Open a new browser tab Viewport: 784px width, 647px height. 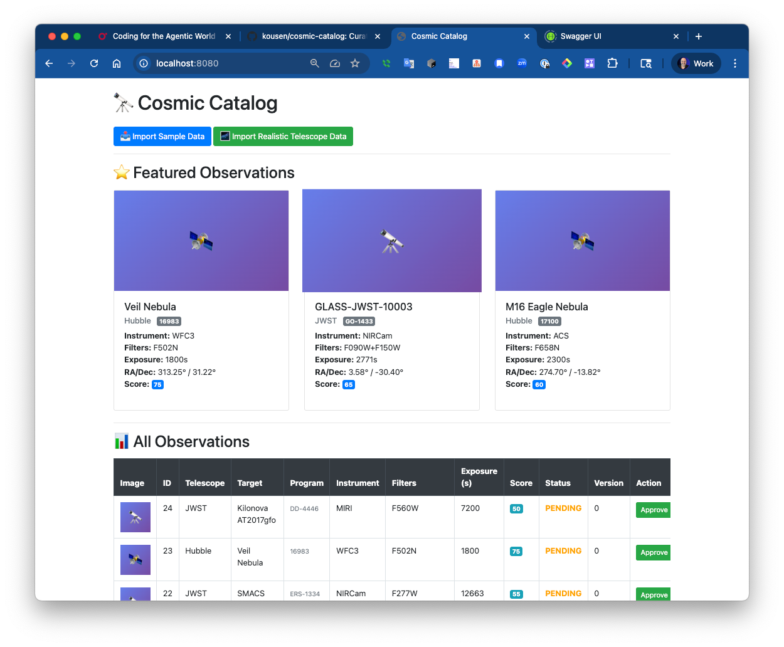[699, 36]
